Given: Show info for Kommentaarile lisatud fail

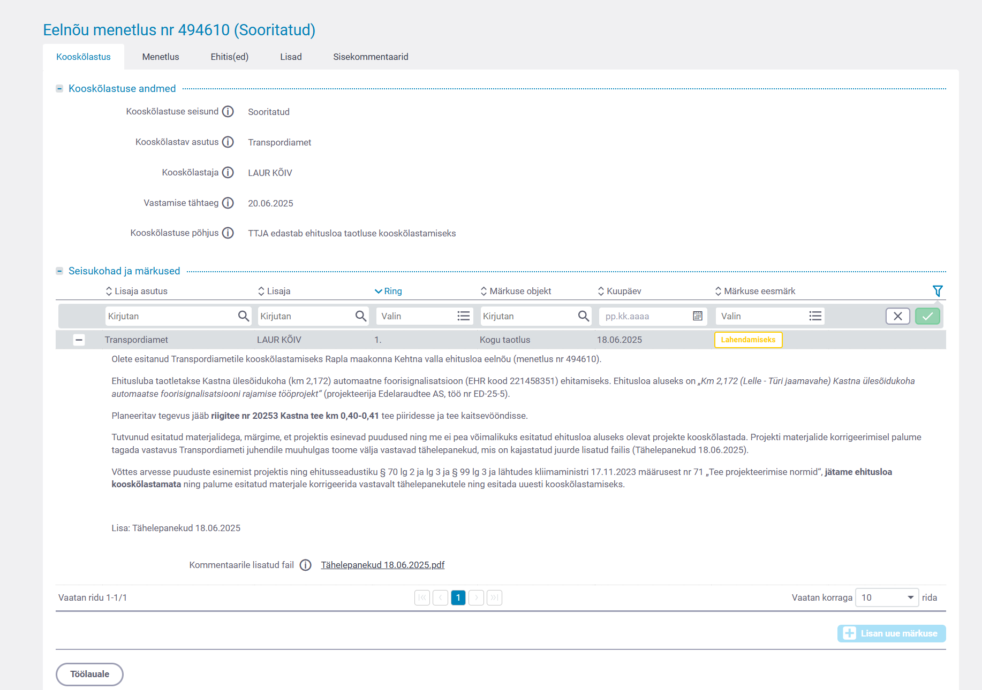Looking at the screenshot, I should pyautogui.click(x=306, y=565).
